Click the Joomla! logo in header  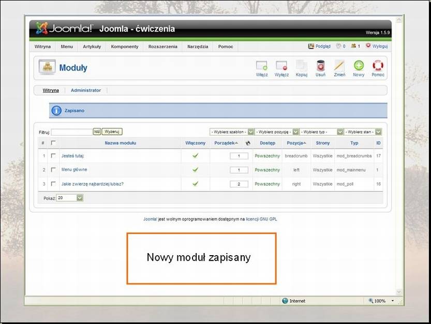click(64, 28)
